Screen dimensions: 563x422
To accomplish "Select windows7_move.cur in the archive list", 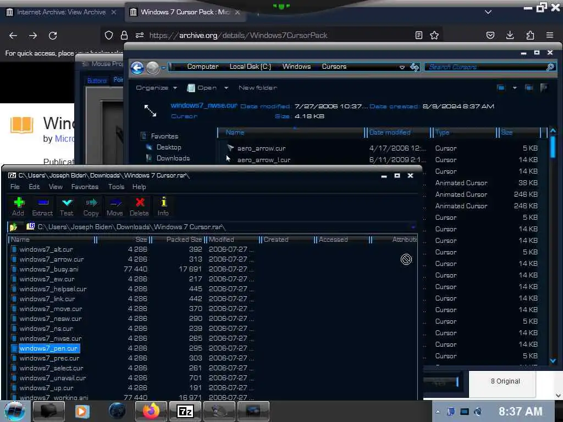I will 51,309.
